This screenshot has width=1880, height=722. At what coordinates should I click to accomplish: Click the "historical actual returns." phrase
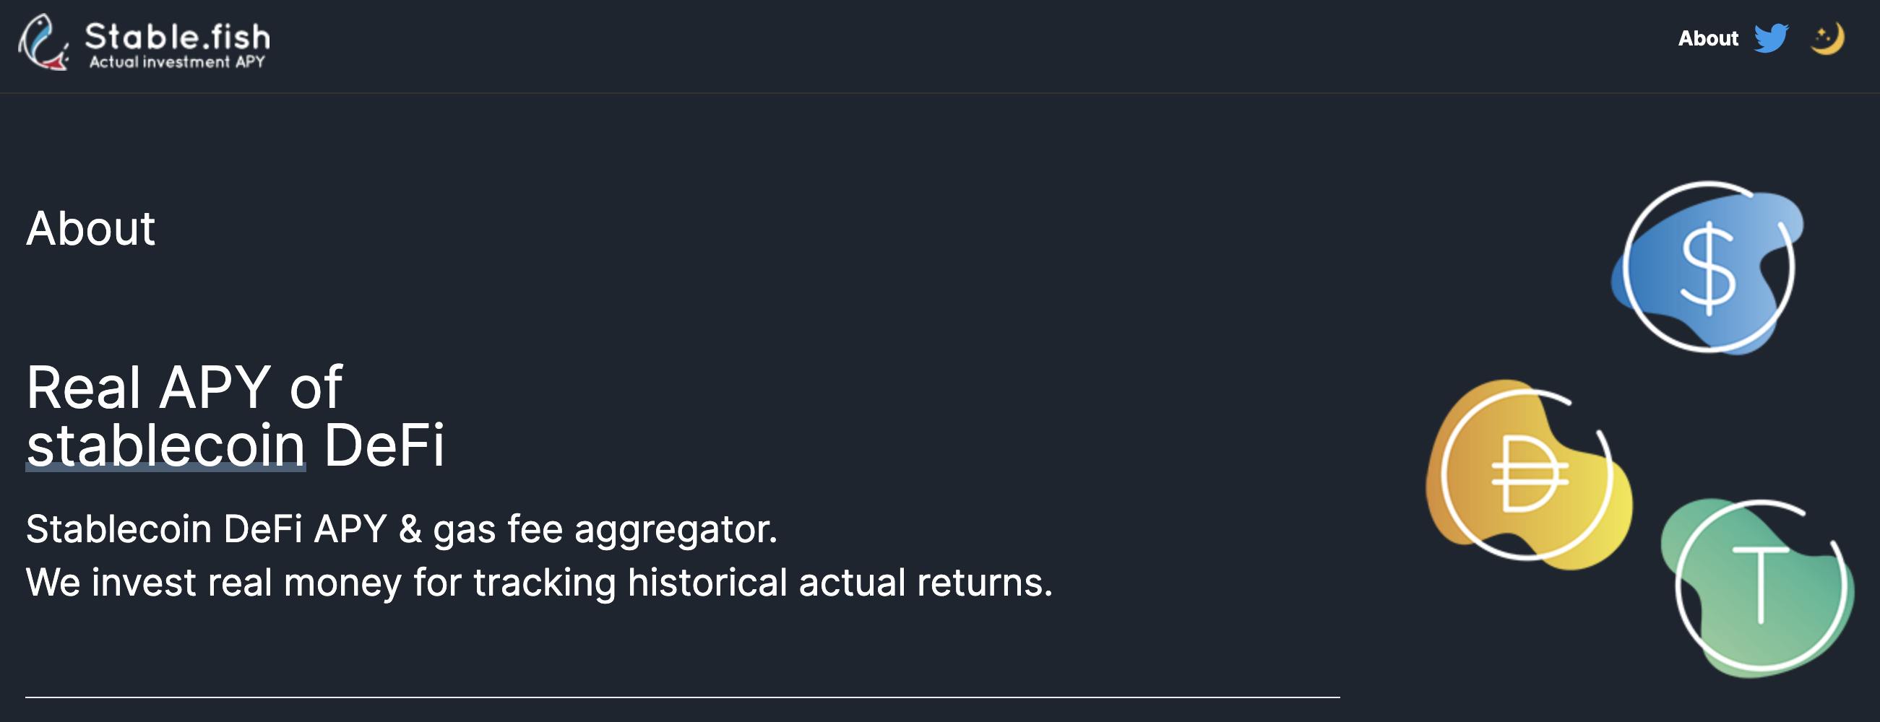click(x=840, y=583)
